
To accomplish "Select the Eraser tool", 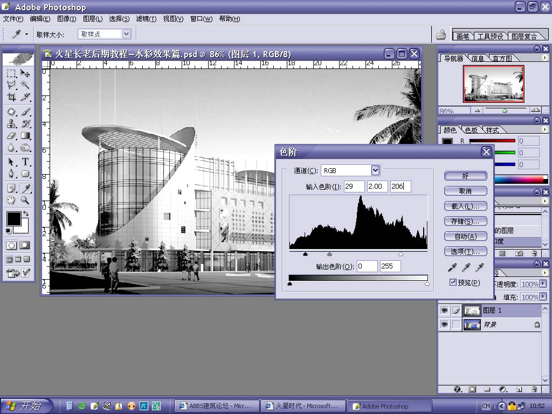I will (11, 135).
